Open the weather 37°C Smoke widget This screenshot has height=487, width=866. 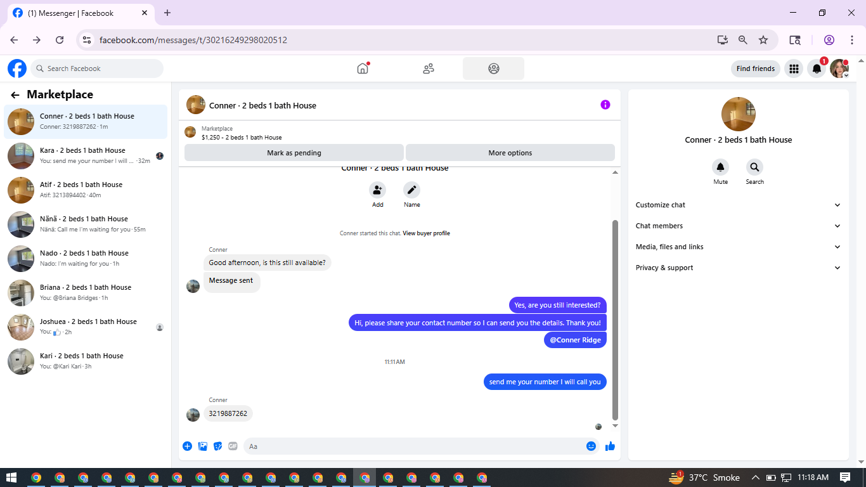704,477
